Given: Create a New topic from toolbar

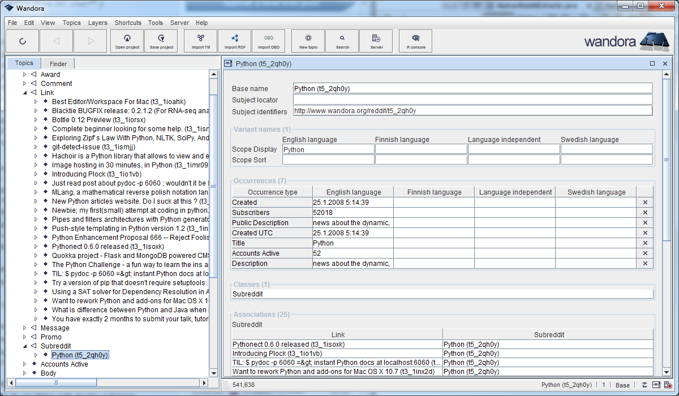Looking at the screenshot, I should click(x=308, y=41).
